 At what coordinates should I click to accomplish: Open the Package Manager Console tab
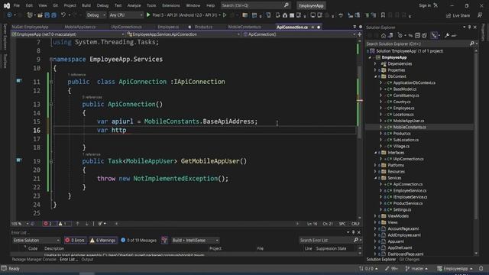pos(34,260)
